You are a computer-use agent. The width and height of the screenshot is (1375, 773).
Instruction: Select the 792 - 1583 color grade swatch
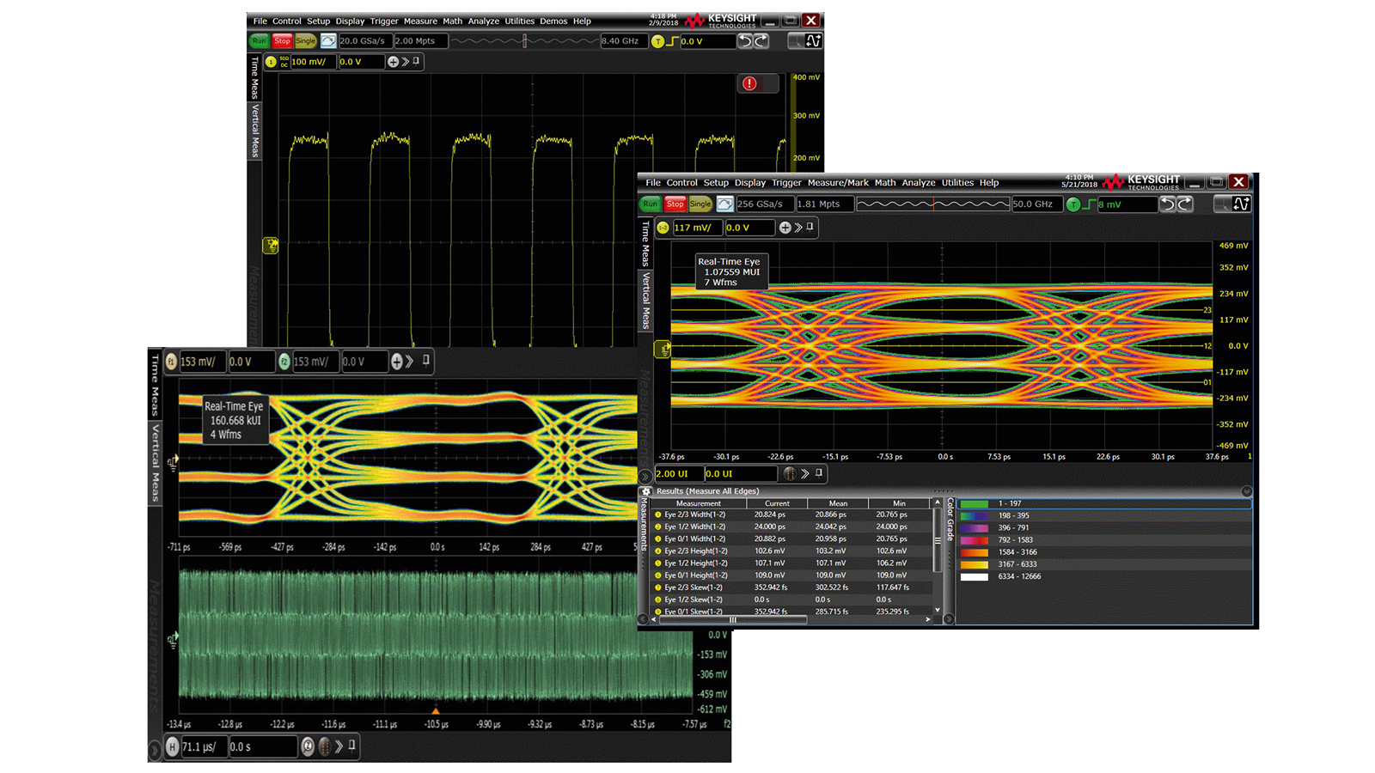click(975, 540)
